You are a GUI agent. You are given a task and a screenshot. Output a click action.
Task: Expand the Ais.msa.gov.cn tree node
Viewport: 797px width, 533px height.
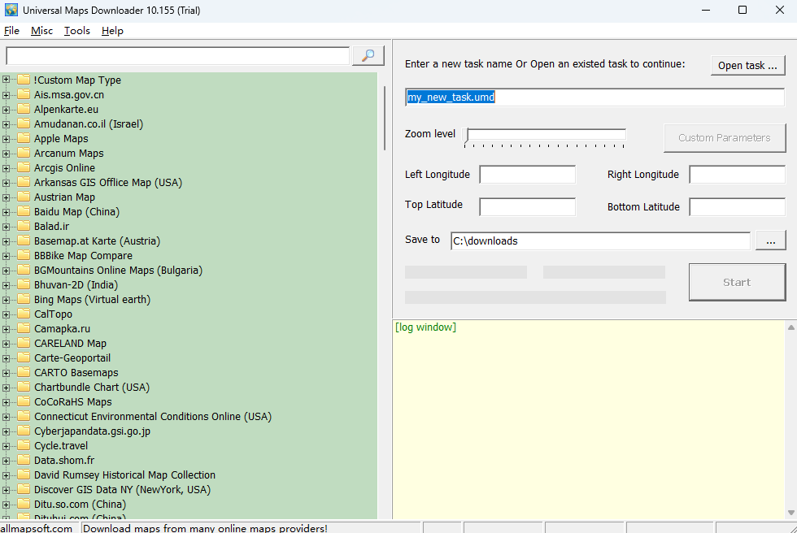[x=6, y=94]
